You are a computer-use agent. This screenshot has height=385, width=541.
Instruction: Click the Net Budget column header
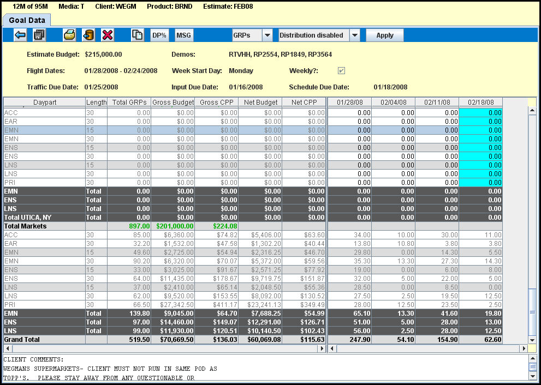[x=260, y=103]
